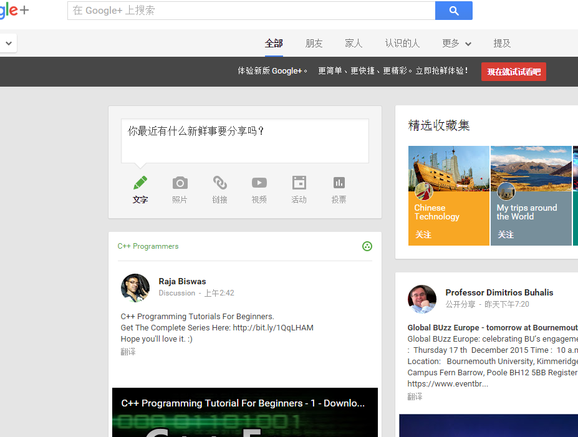Viewport: 578px width, 437px height.
Task: Open the 上午2:42 post timestamp
Action: tap(219, 293)
